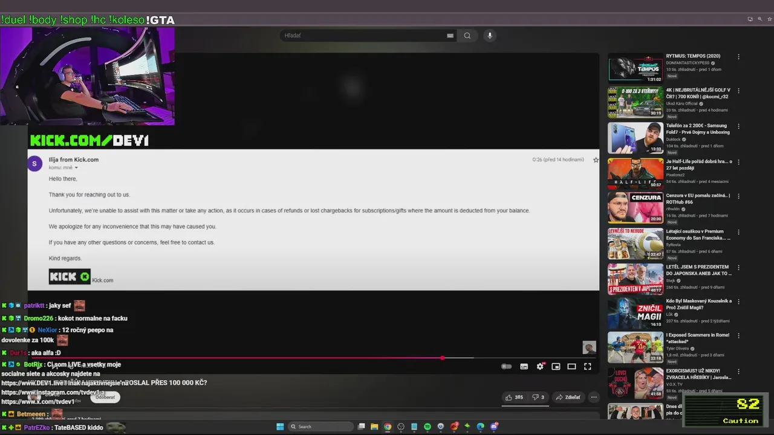Open Task View on the taskbar
Viewport: 774px width, 435px height.
click(x=362, y=427)
